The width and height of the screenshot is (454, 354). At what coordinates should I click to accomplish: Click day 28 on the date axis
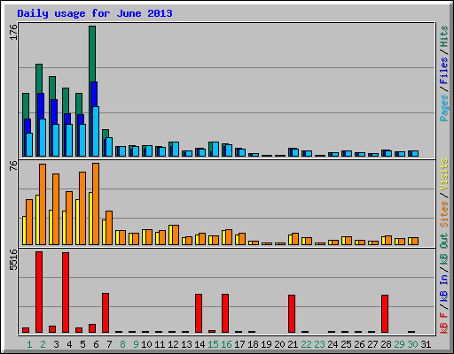click(x=386, y=344)
